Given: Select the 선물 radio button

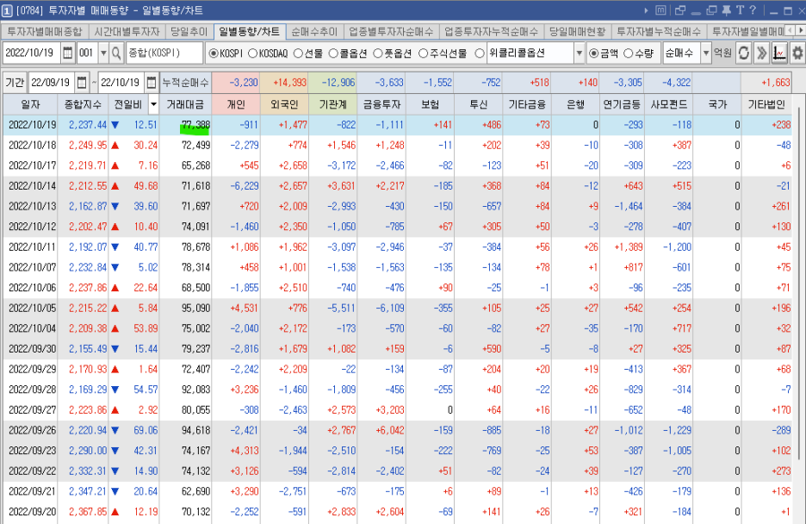Looking at the screenshot, I should (x=298, y=53).
